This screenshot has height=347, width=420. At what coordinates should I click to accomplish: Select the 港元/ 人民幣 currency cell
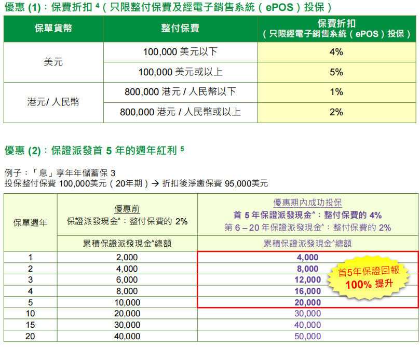[53, 102]
